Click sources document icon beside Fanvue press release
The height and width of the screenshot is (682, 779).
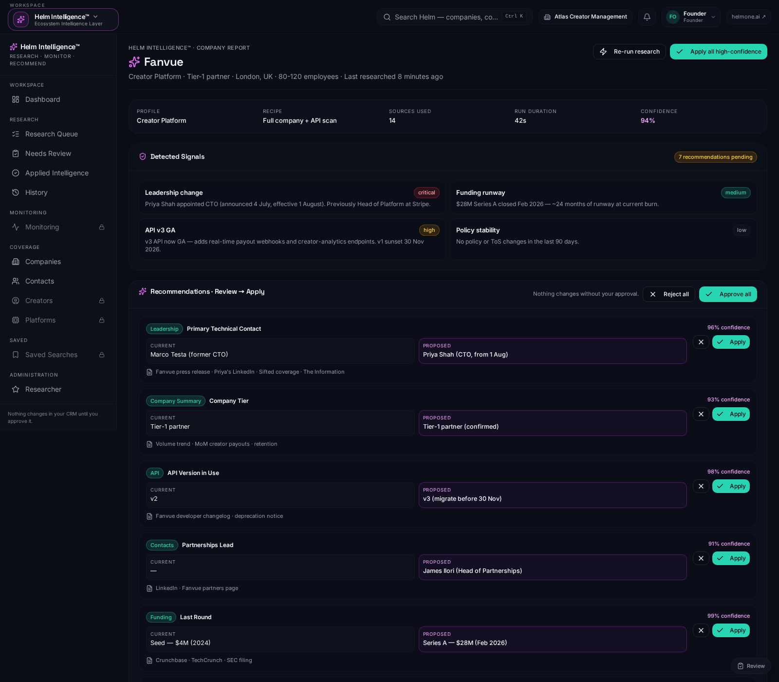[149, 372]
